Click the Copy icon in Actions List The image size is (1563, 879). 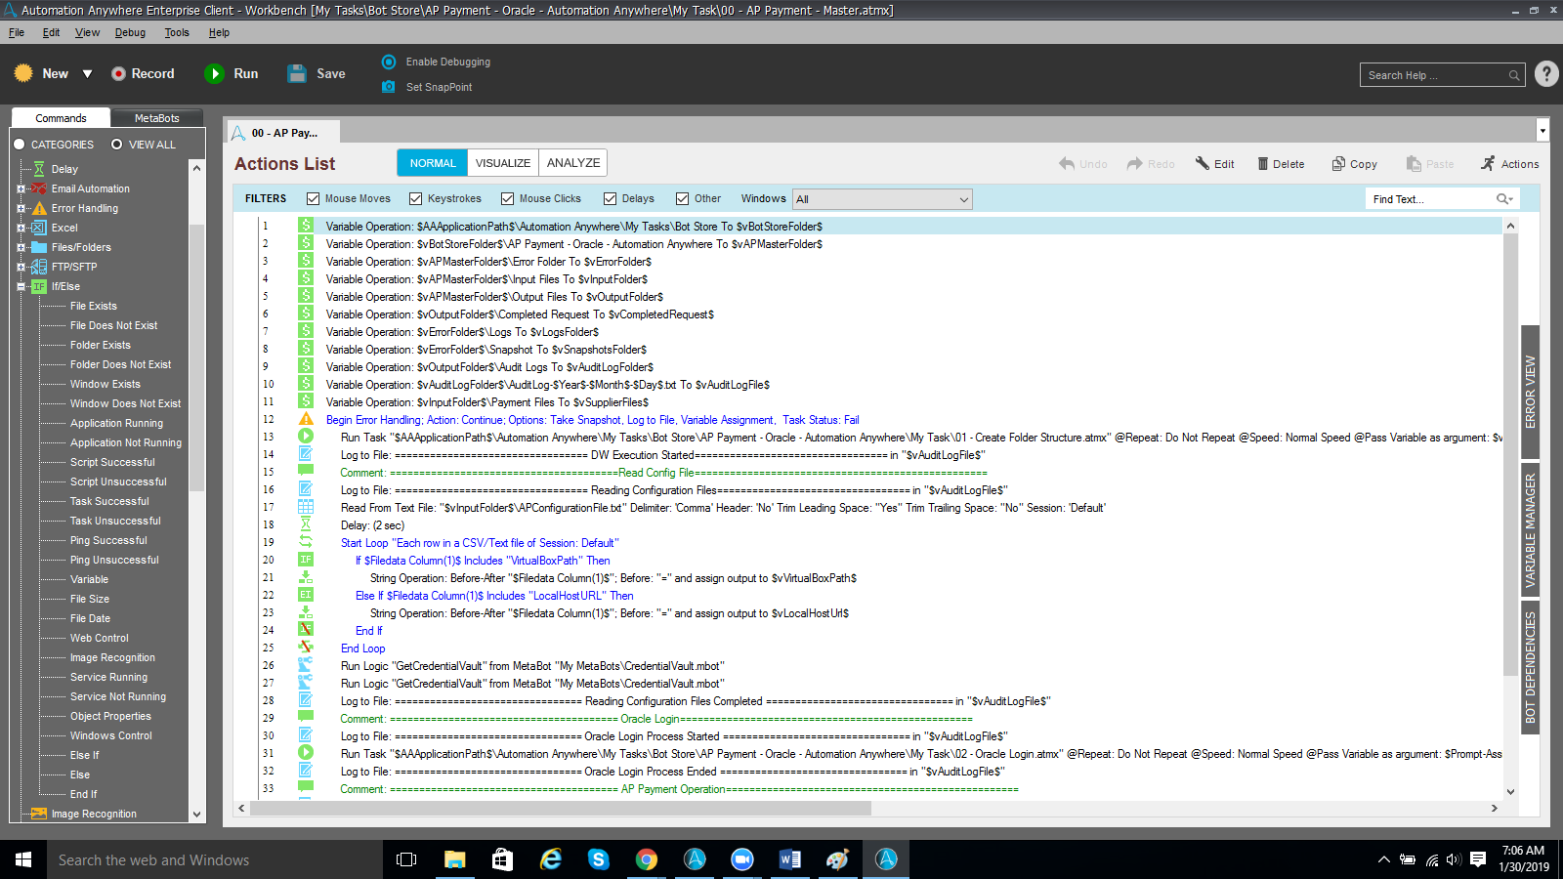tap(1338, 164)
